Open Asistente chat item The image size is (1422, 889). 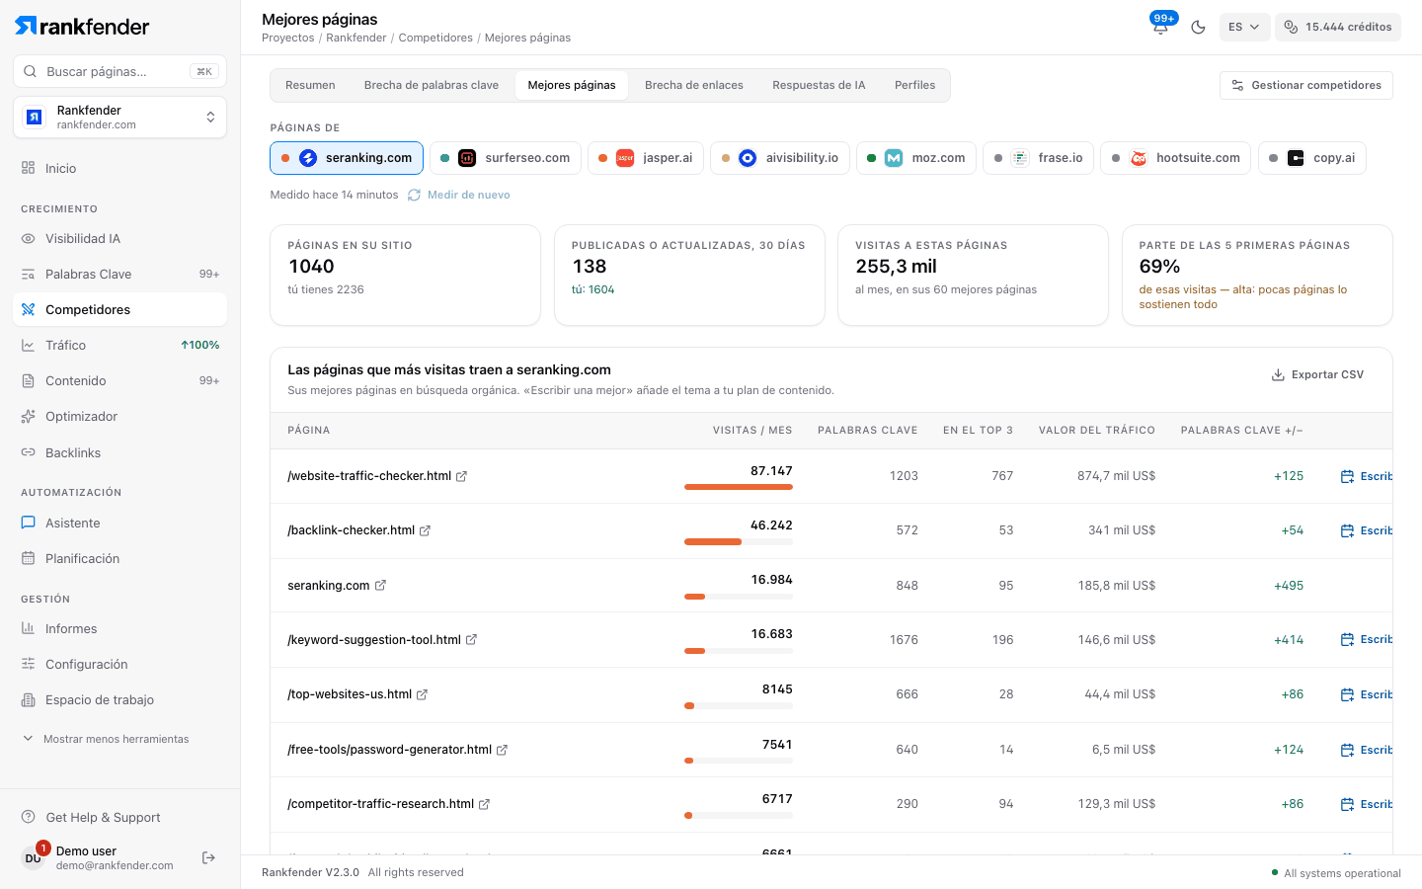(x=119, y=523)
